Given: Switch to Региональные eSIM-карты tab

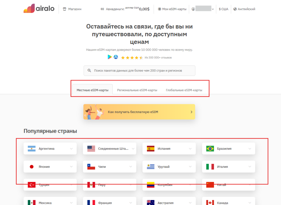Looking at the screenshot, I should coord(137,90).
